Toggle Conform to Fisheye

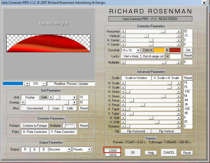click(35, 126)
